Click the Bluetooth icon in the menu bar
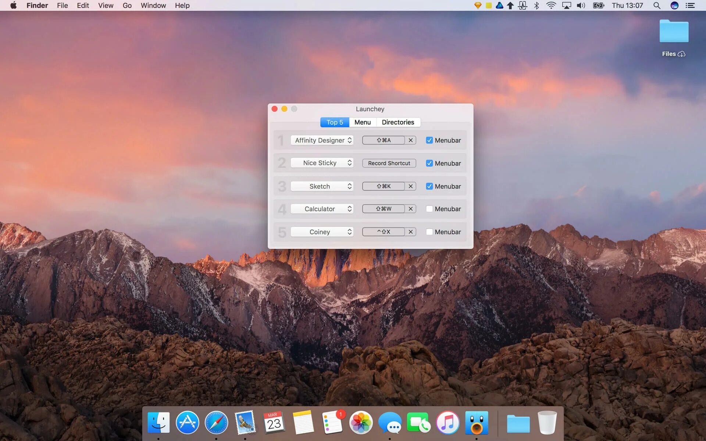This screenshot has height=441, width=706. coord(536,6)
